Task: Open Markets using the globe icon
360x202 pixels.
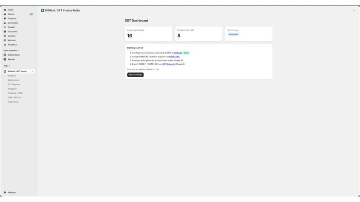Action: 5,40
